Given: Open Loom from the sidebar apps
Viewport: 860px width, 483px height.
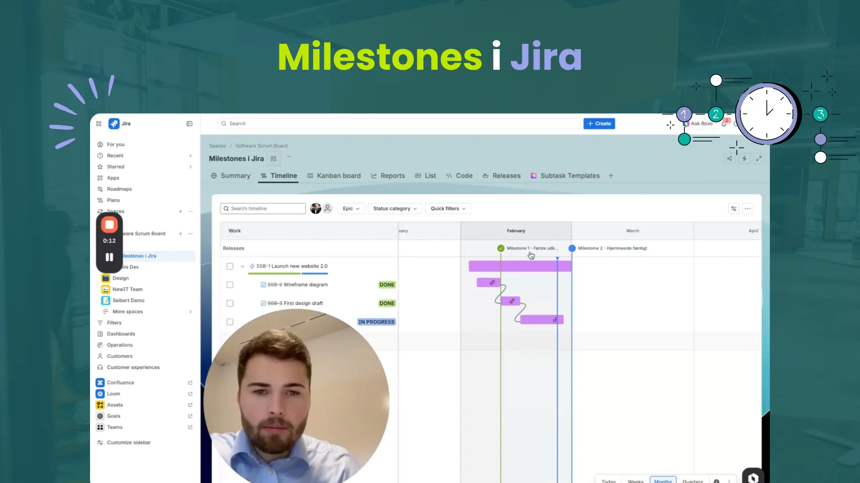Looking at the screenshot, I should tap(113, 394).
